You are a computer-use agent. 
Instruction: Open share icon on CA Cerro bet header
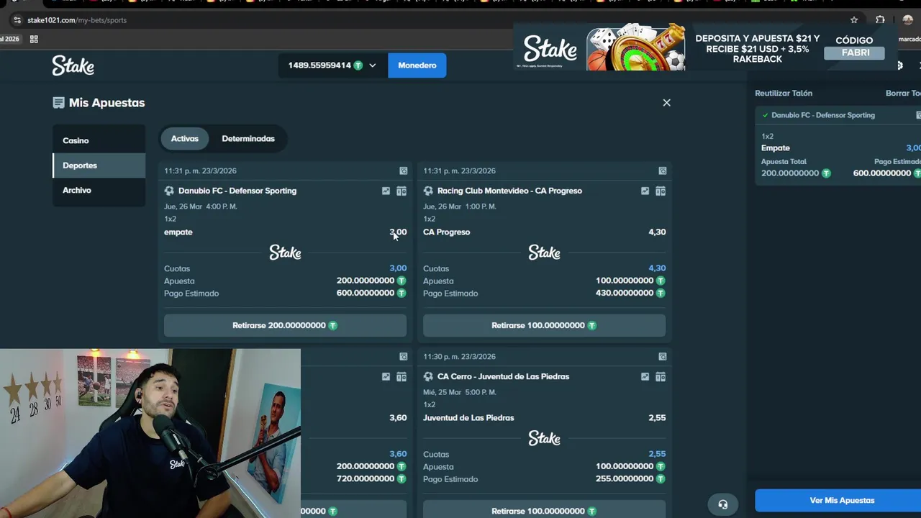662,356
